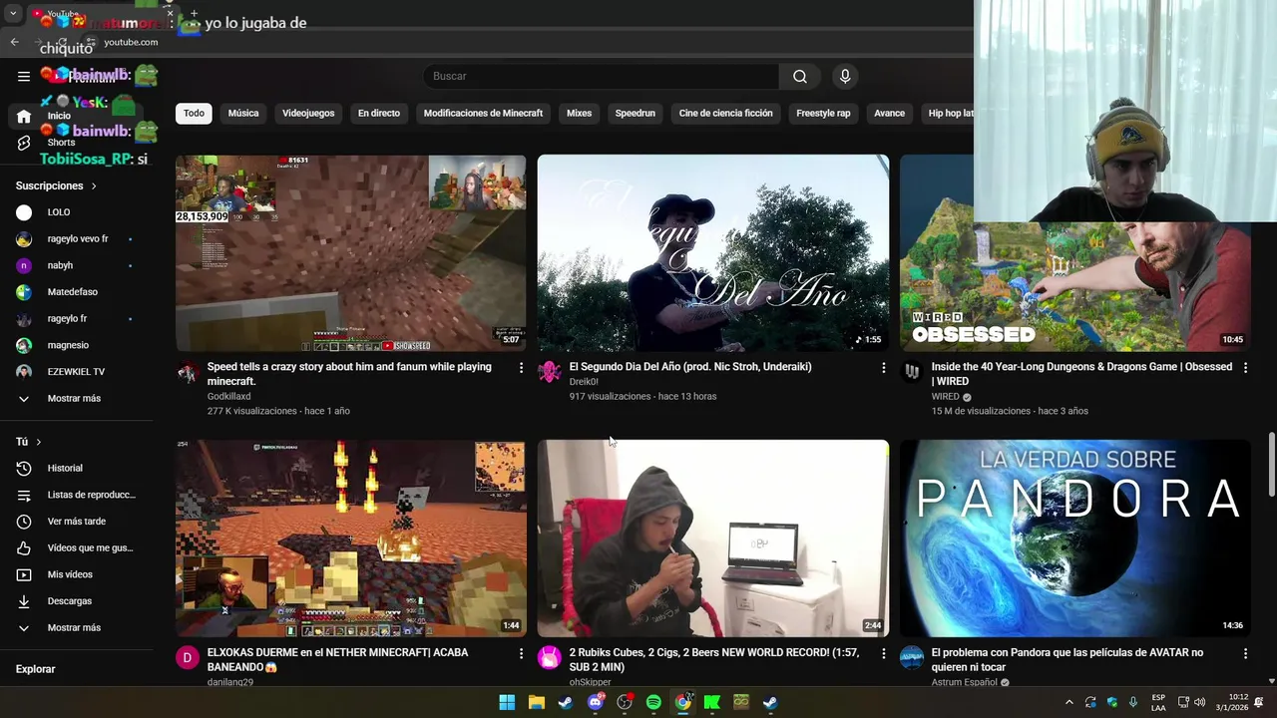Viewport: 1277px width, 718px height.
Task: Open Listas de reproducción in sidebar
Action: 77,495
